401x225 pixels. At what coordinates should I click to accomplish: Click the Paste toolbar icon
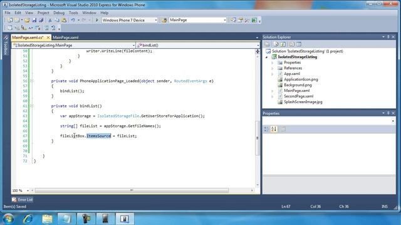coord(64,20)
